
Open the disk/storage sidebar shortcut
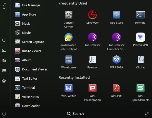click(x=4, y=71)
